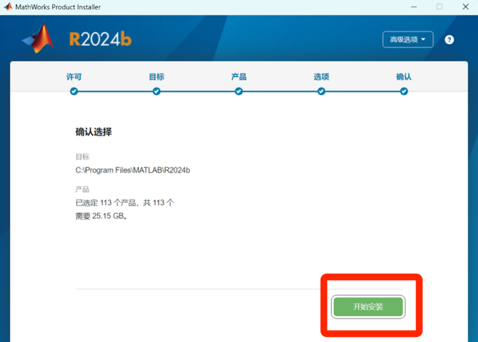
Task: Click the 选项 step checkmark icon
Action: [321, 90]
